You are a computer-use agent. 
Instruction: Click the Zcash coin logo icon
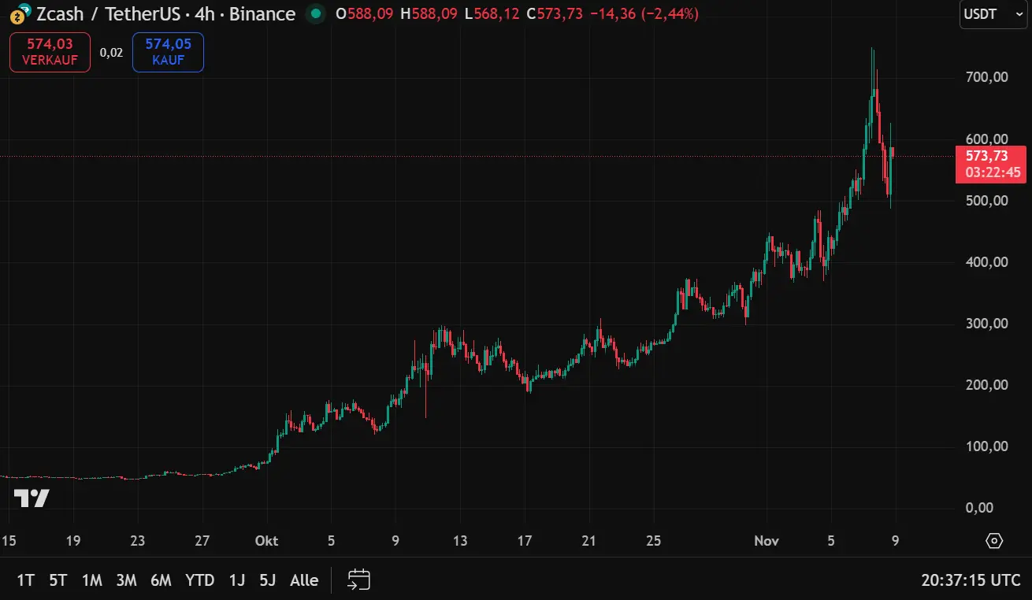click(x=17, y=14)
